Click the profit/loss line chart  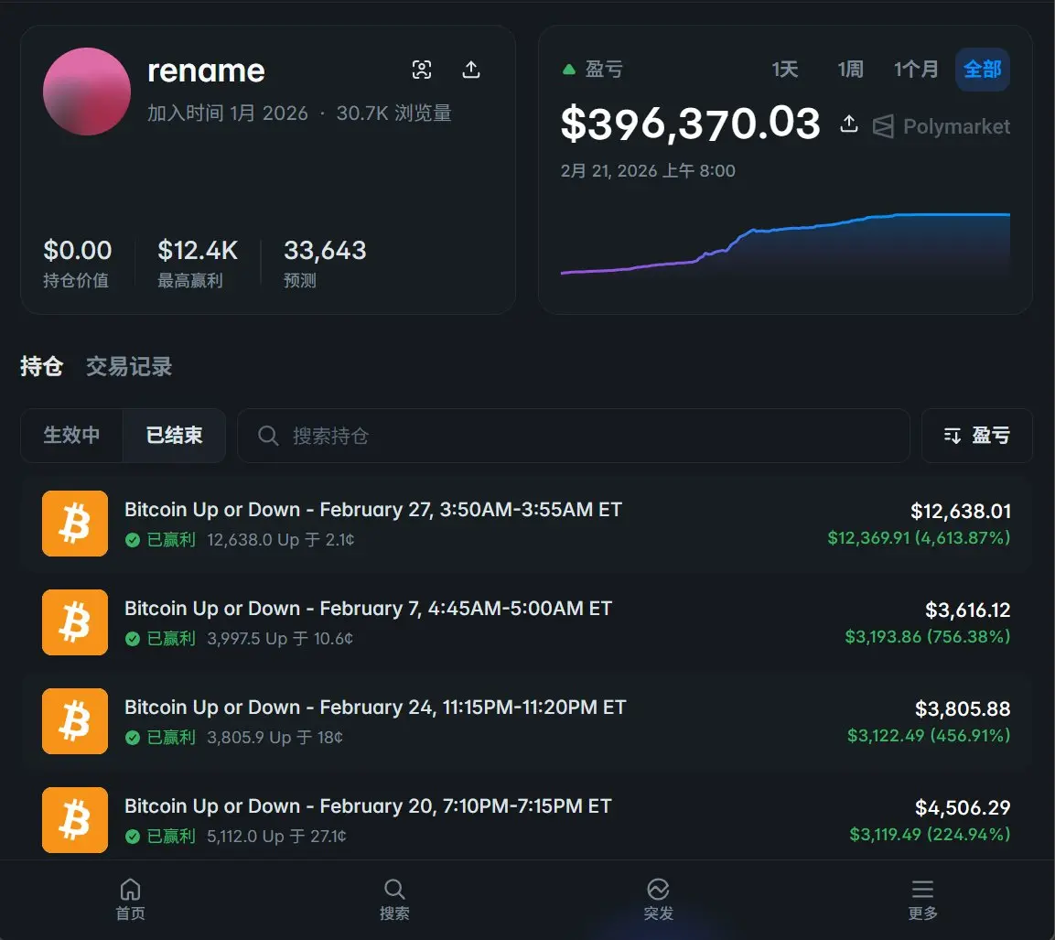coord(785,244)
